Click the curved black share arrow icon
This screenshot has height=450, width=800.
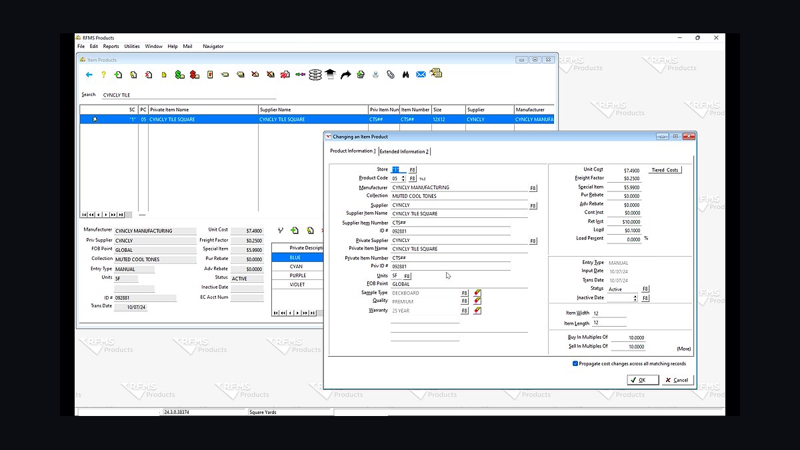coord(345,75)
